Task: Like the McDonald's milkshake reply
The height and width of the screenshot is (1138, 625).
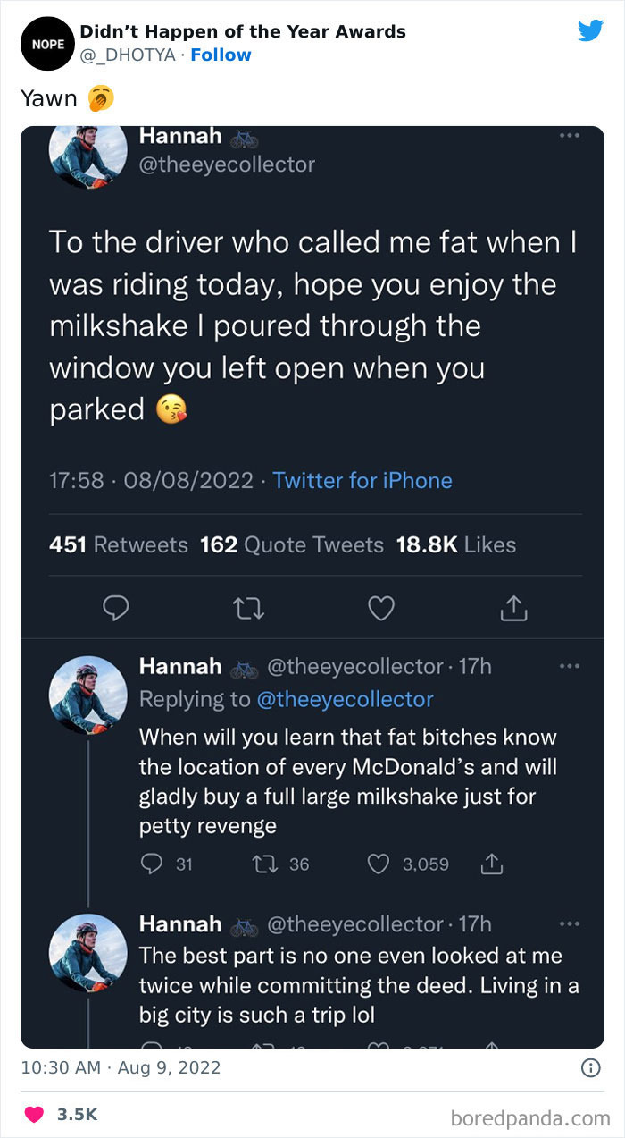Action: 378,864
